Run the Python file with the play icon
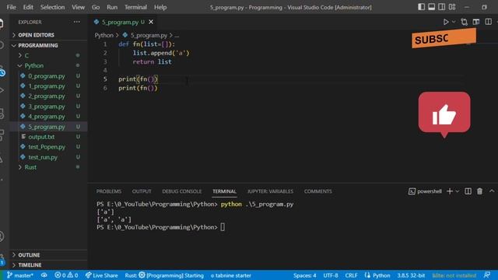 [446, 22]
